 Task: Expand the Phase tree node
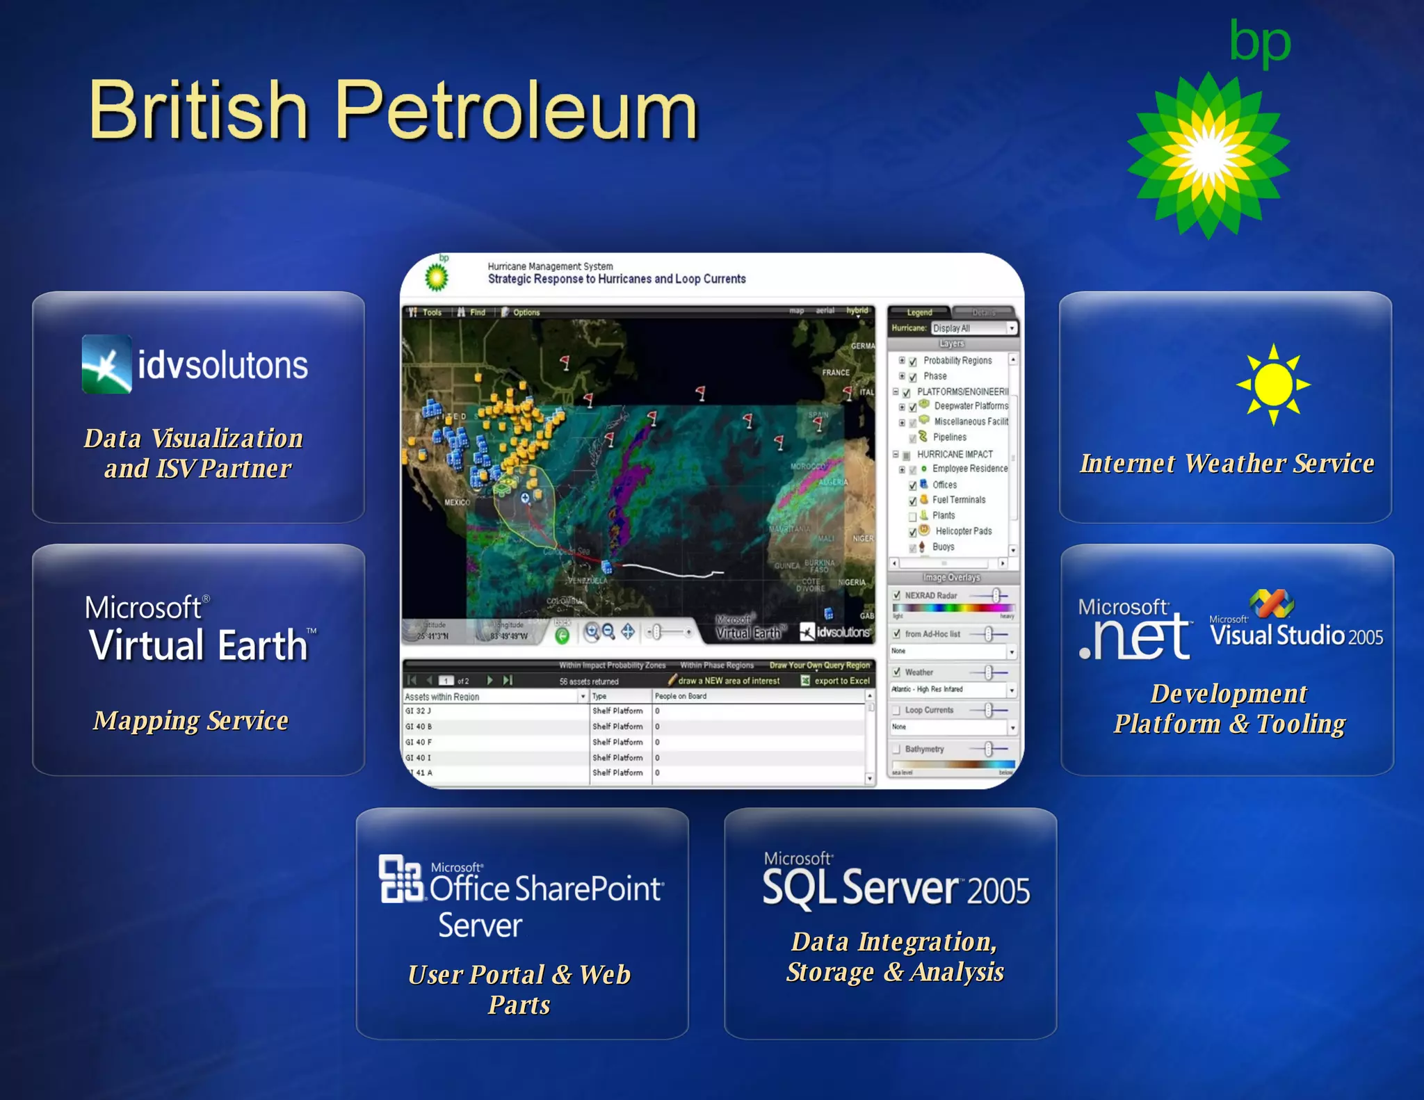[902, 375]
